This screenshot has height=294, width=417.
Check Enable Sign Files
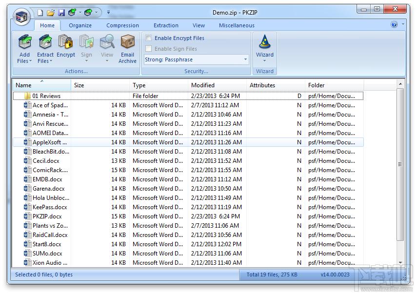149,49
